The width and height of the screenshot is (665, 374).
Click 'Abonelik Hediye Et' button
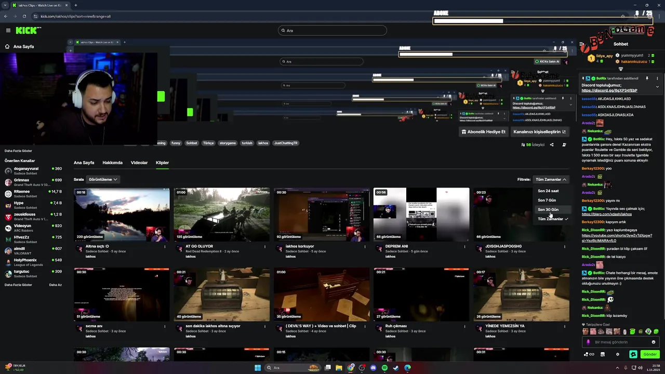[483, 132]
